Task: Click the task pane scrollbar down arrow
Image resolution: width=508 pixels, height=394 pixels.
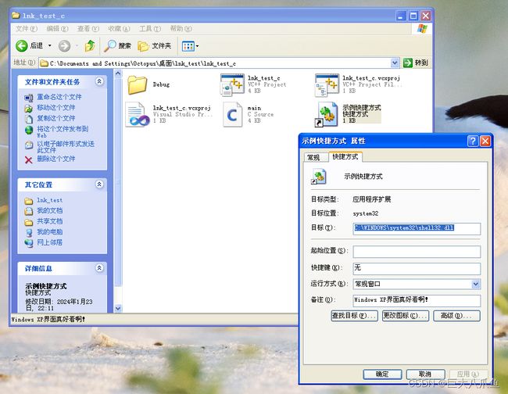Action: (118, 309)
